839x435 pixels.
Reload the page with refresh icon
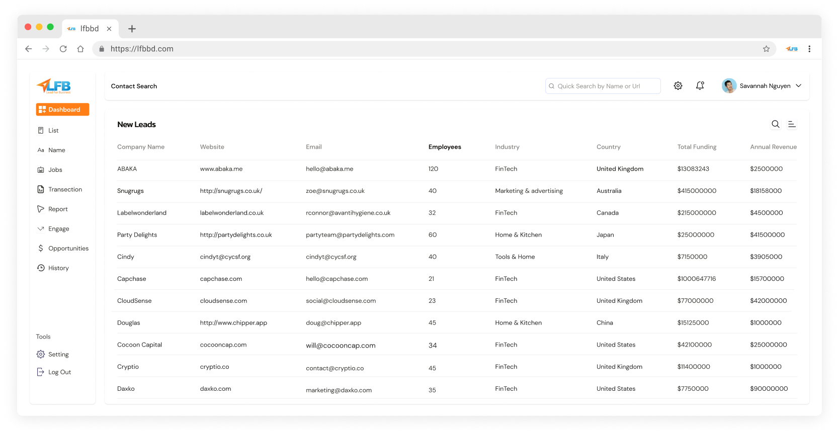coord(63,49)
